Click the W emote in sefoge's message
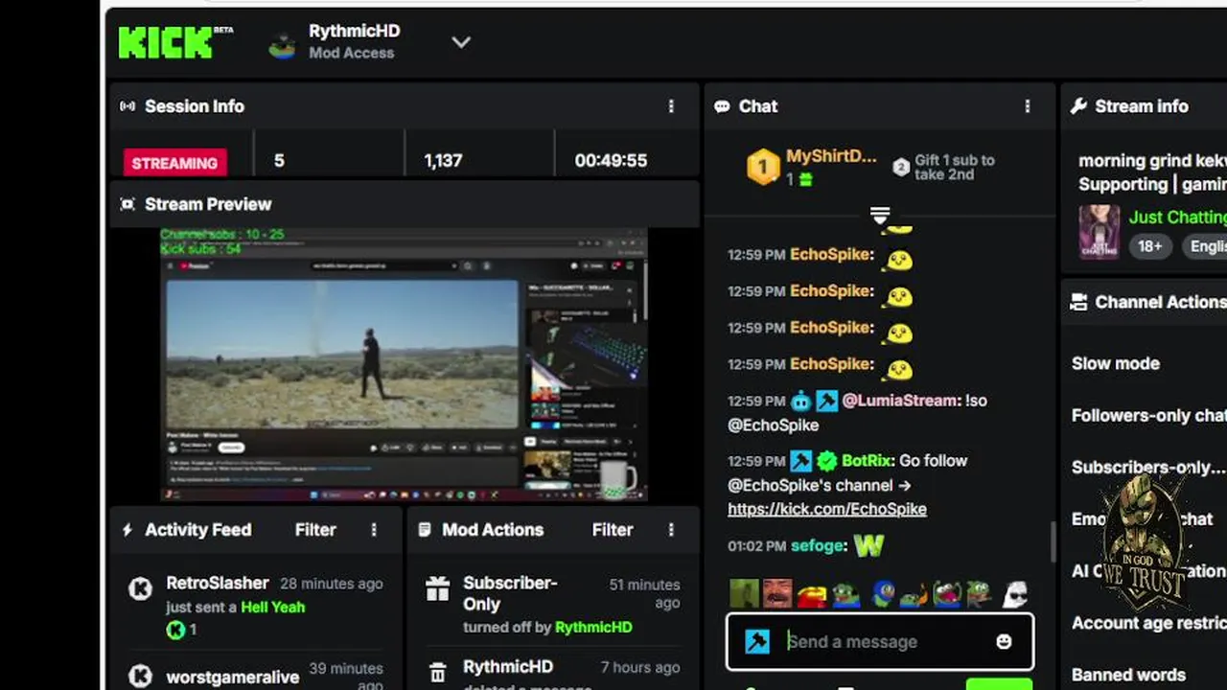Screen dimensions: 1227x690 [x=868, y=545]
